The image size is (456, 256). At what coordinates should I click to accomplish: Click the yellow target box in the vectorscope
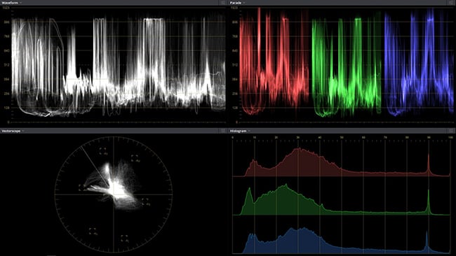82,187
